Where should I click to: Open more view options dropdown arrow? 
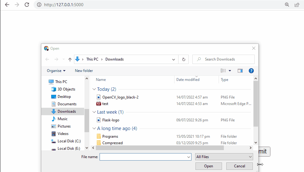click(x=230, y=71)
